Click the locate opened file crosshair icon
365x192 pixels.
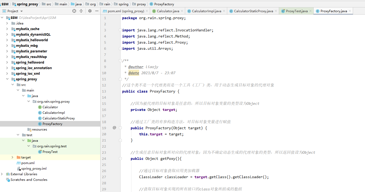[74, 11]
